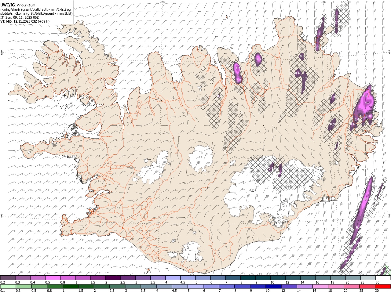This screenshot has width=391, height=293.
Task: Pick the bright red swatch labeled 30, lower legend
Action: 383,286
